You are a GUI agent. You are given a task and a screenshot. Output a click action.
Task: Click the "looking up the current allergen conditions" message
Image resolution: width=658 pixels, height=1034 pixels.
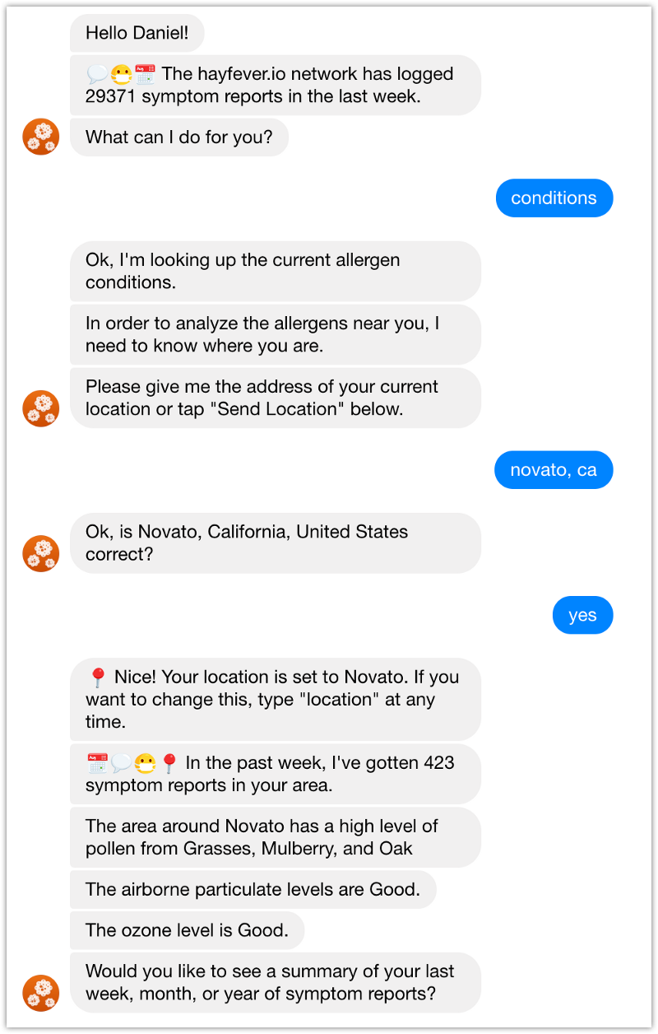275,271
